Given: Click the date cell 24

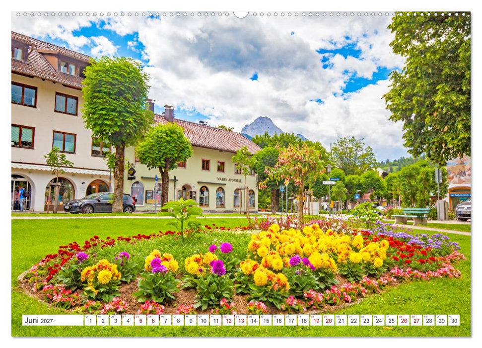Looking at the screenshot, I should click(x=379, y=320).
